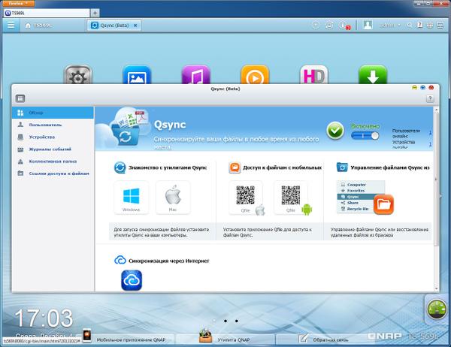Switch to the TS569L home tab
Screen dimensions: 451x347
[x=39, y=26]
